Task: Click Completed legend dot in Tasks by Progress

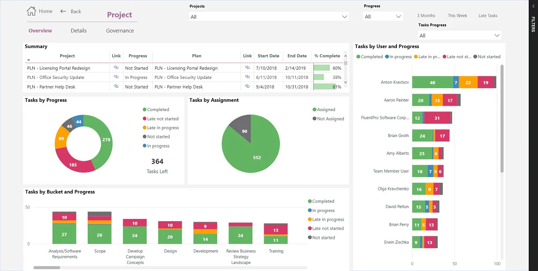Action: click(x=145, y=110)
